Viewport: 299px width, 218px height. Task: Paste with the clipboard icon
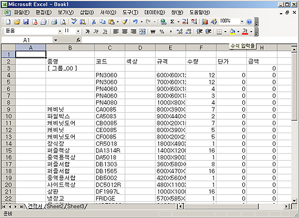(x=111, y=22)
